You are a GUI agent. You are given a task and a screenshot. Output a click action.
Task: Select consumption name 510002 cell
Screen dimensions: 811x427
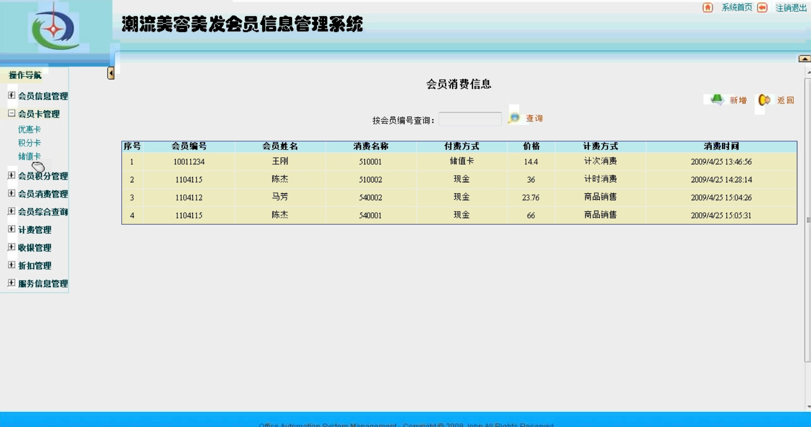tap(370, 180)
